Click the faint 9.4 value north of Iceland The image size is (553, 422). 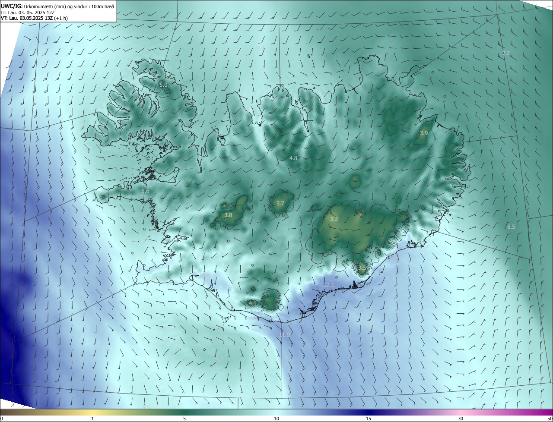tap(261, 48)
